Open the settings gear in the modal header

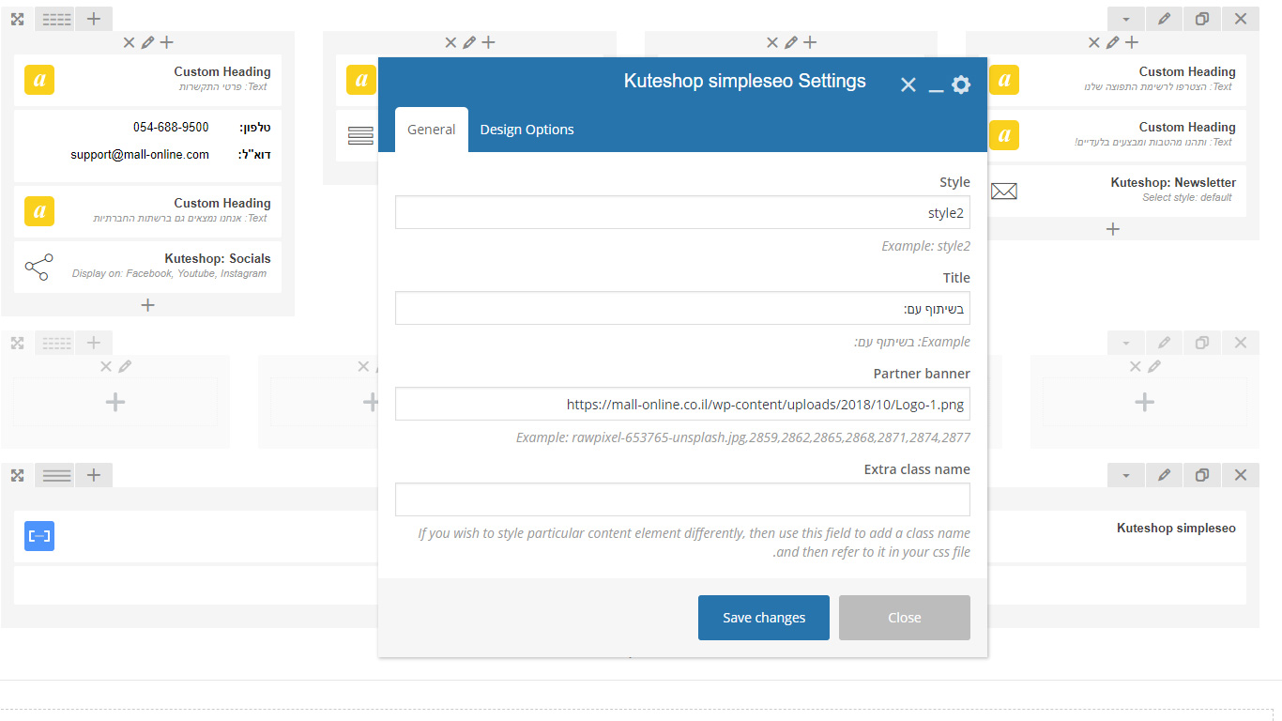tap(961, 84)
